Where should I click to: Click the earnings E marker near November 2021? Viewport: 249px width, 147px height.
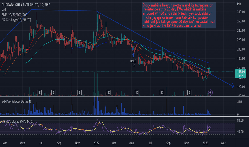tap(80, 92)
